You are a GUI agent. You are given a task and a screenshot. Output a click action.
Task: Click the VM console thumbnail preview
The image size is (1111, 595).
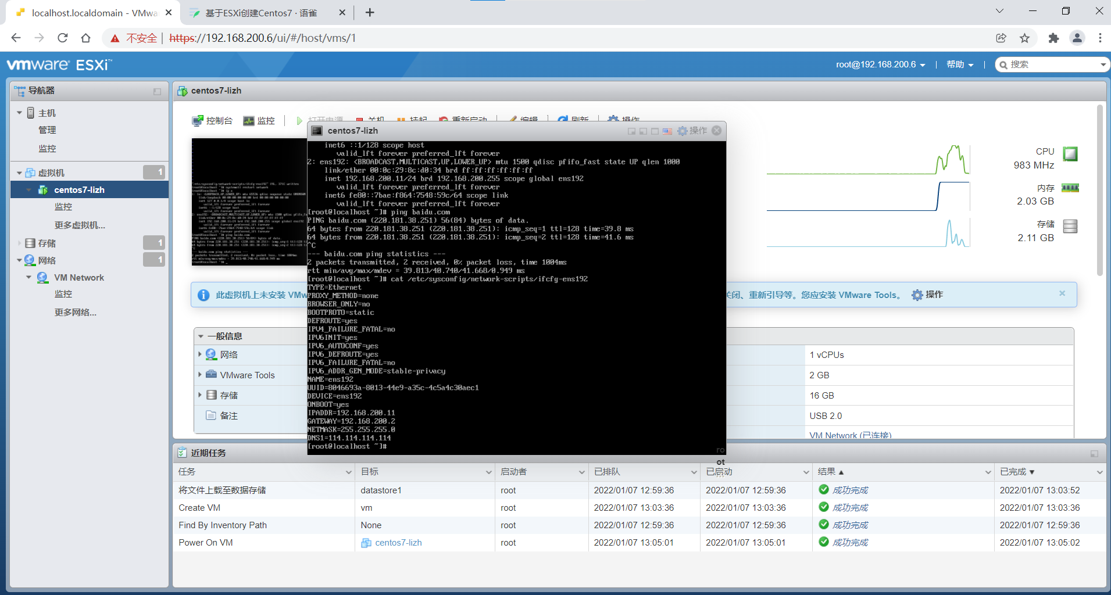(x=249, y=202)
